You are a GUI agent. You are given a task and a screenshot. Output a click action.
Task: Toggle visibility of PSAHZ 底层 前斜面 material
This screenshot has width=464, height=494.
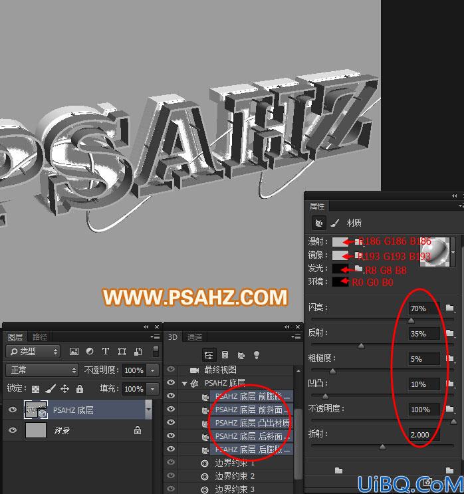[171, 409]
